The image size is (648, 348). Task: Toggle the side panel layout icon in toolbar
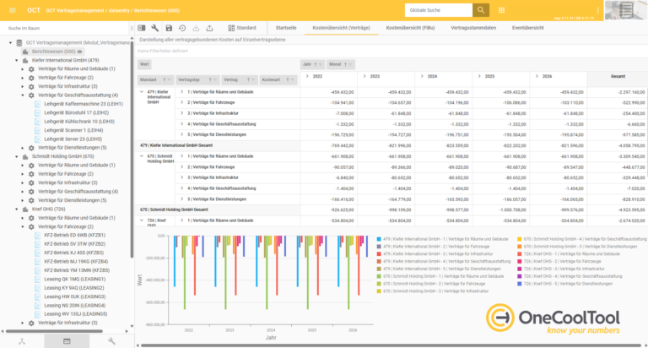tap(142, 28)
